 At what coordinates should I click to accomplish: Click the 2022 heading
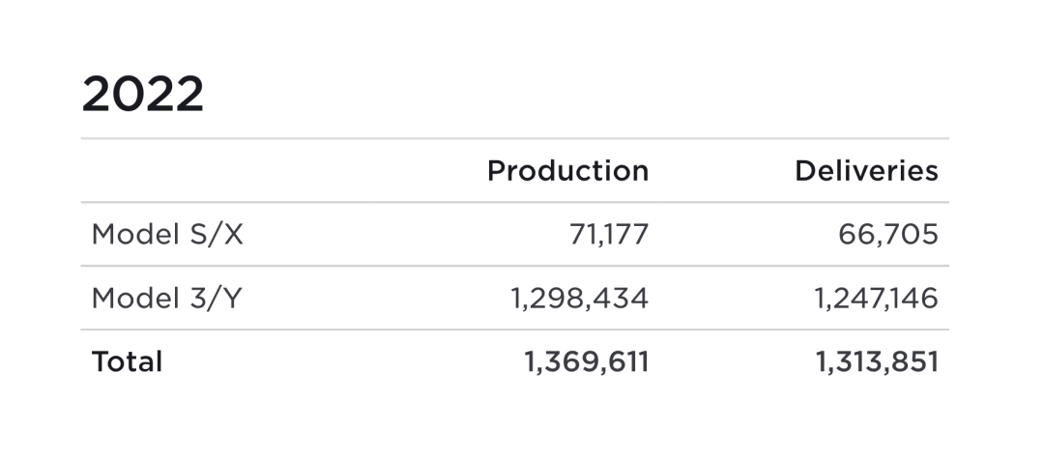click(142, 94)
